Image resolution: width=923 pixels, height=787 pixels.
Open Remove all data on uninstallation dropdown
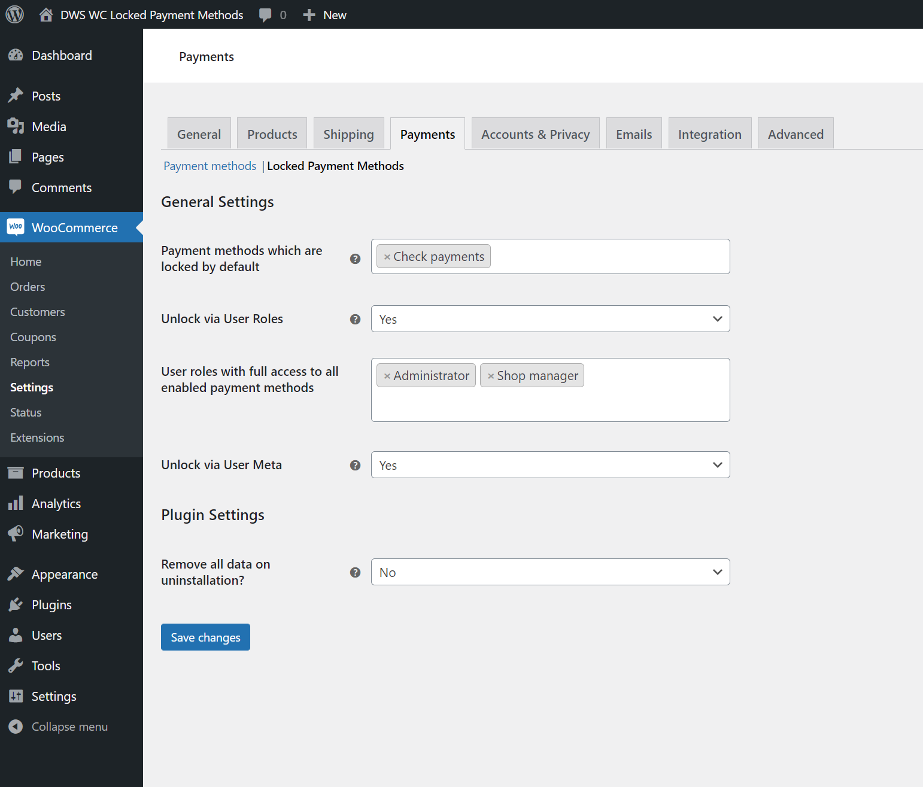(550, 572)
